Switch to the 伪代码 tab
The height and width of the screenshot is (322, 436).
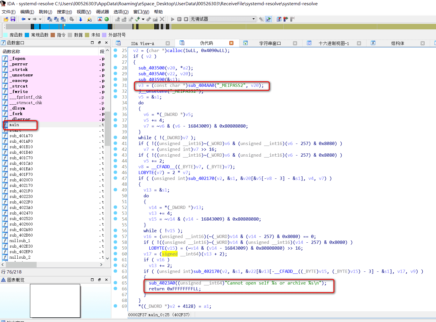tap(206, 43)
